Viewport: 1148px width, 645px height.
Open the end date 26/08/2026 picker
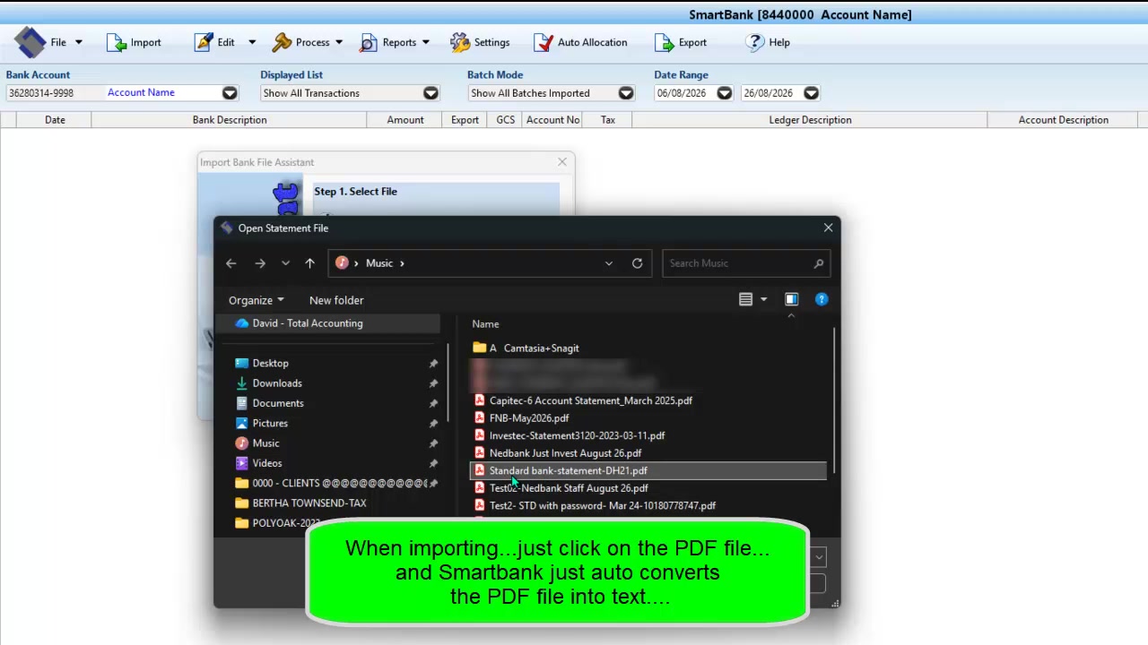[811, 93]
